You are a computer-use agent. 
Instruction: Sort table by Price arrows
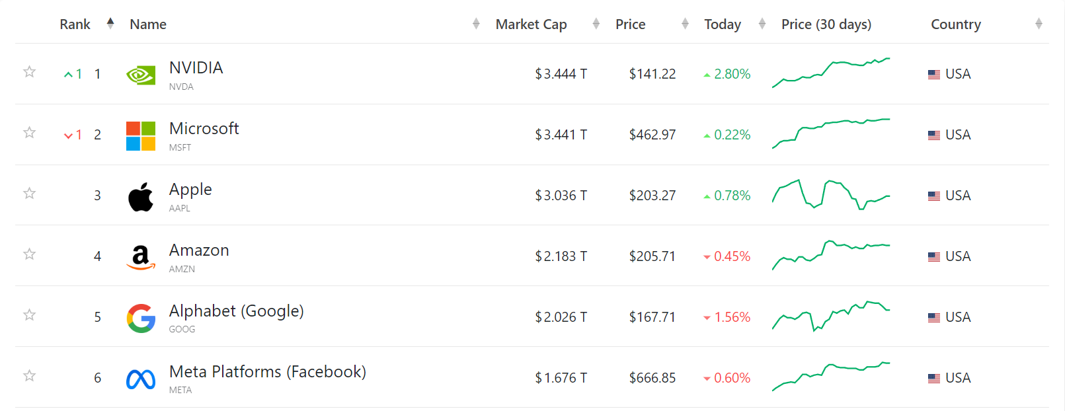point(685,24)
